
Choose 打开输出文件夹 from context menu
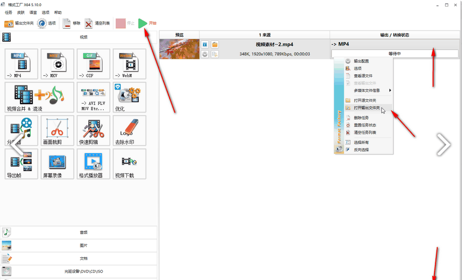tap(366, 108)
